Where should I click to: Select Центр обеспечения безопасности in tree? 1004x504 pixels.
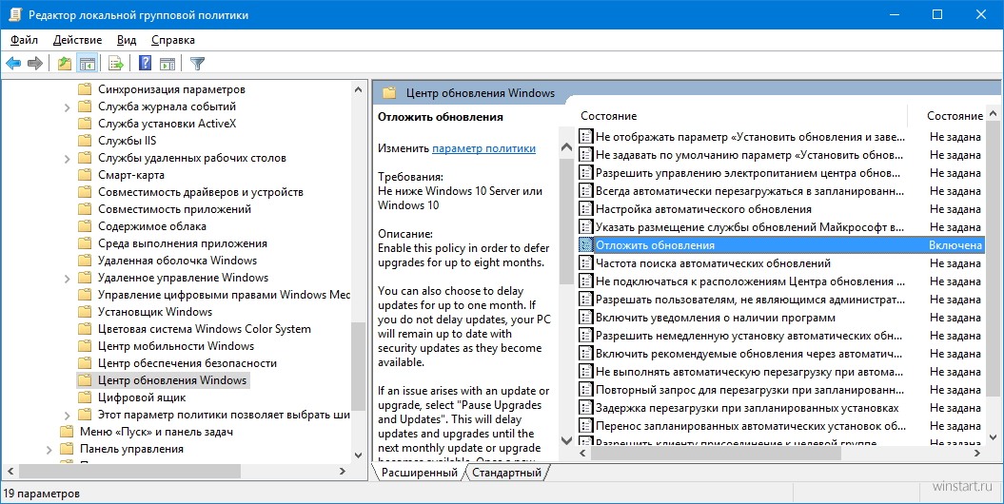(x=187, y=362)
